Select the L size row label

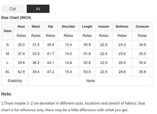click(x=8, y=63)
